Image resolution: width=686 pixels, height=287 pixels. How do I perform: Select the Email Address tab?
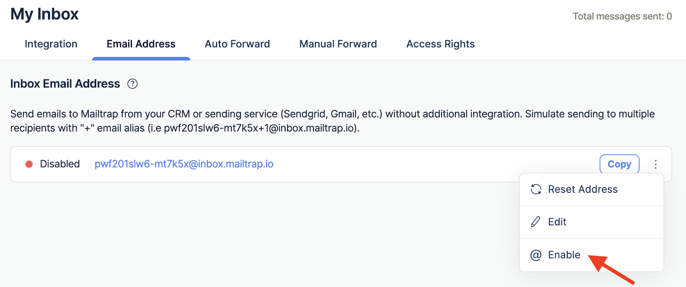point(141,44)
